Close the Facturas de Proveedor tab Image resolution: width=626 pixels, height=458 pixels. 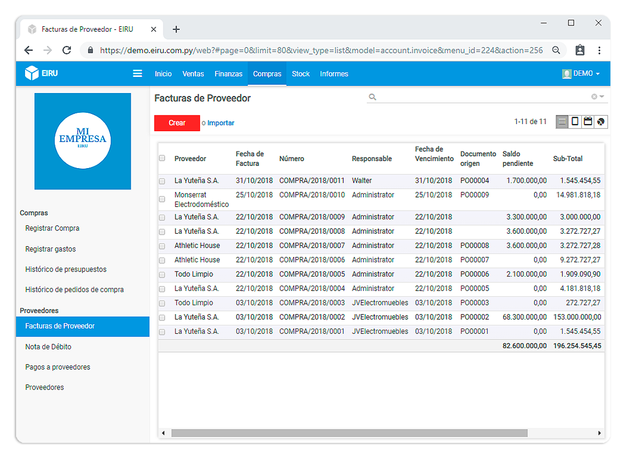coord(153,29)
